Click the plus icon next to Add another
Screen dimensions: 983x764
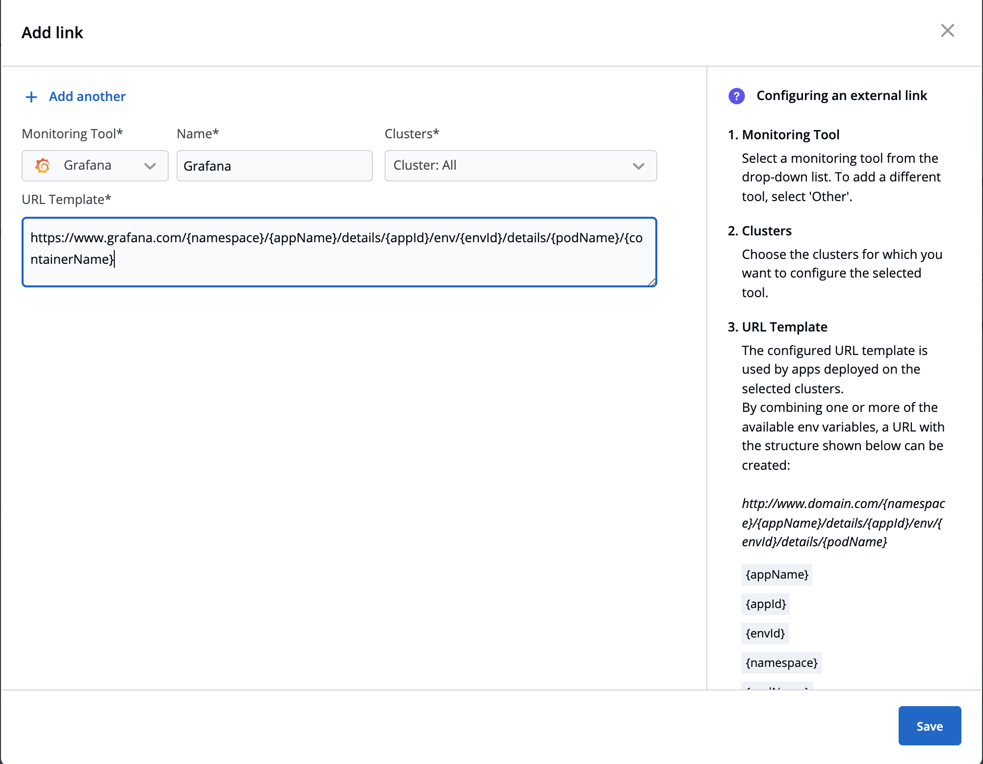coord(31,97)
